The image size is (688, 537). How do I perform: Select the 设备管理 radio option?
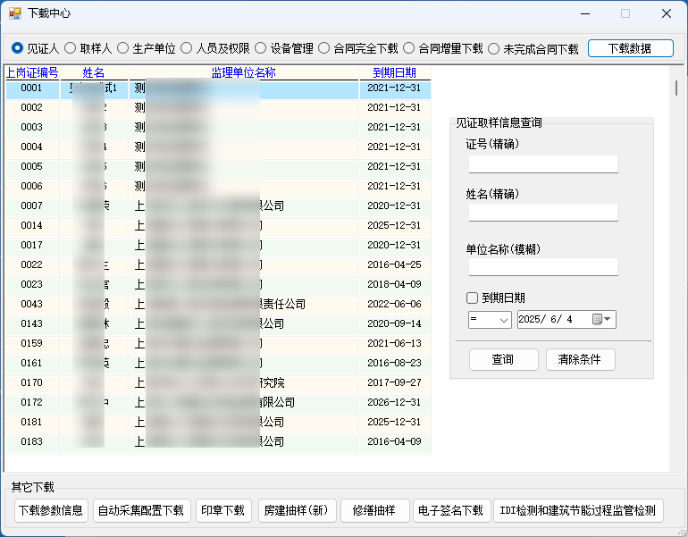tap(260, 49)
